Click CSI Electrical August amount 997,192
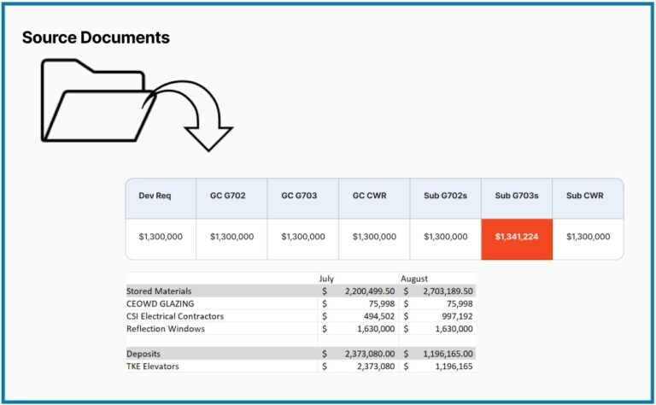This screenshot has height=405, width=656. (457, 316)
